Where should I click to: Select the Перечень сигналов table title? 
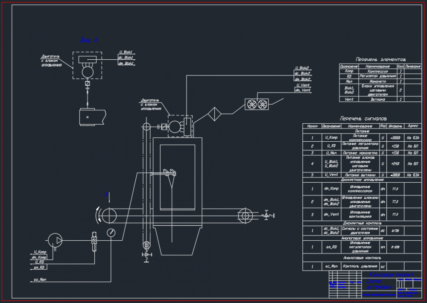(x=363, y=118)
